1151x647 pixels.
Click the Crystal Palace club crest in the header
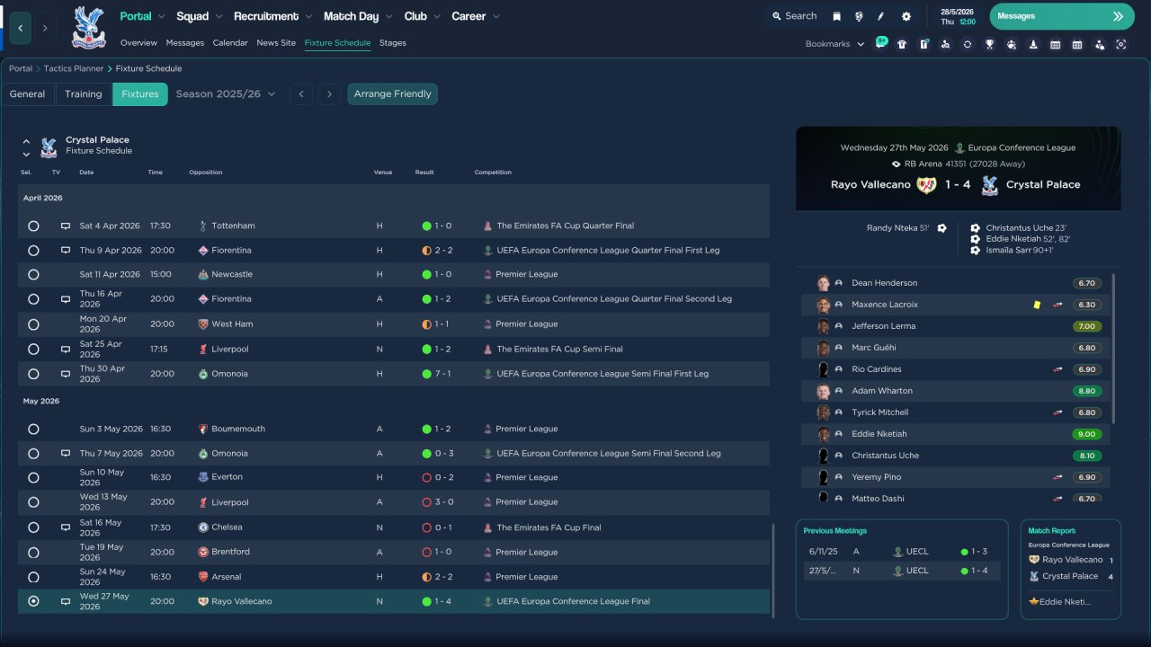[x=88, y=27]
